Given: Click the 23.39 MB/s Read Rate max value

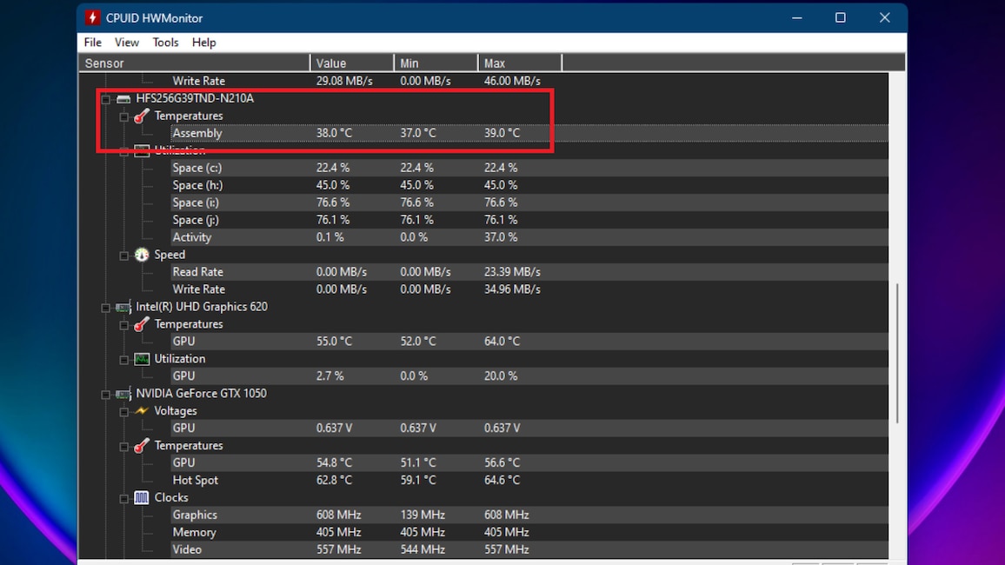Looking at the screenshot, I should click(x=512, y=271).
